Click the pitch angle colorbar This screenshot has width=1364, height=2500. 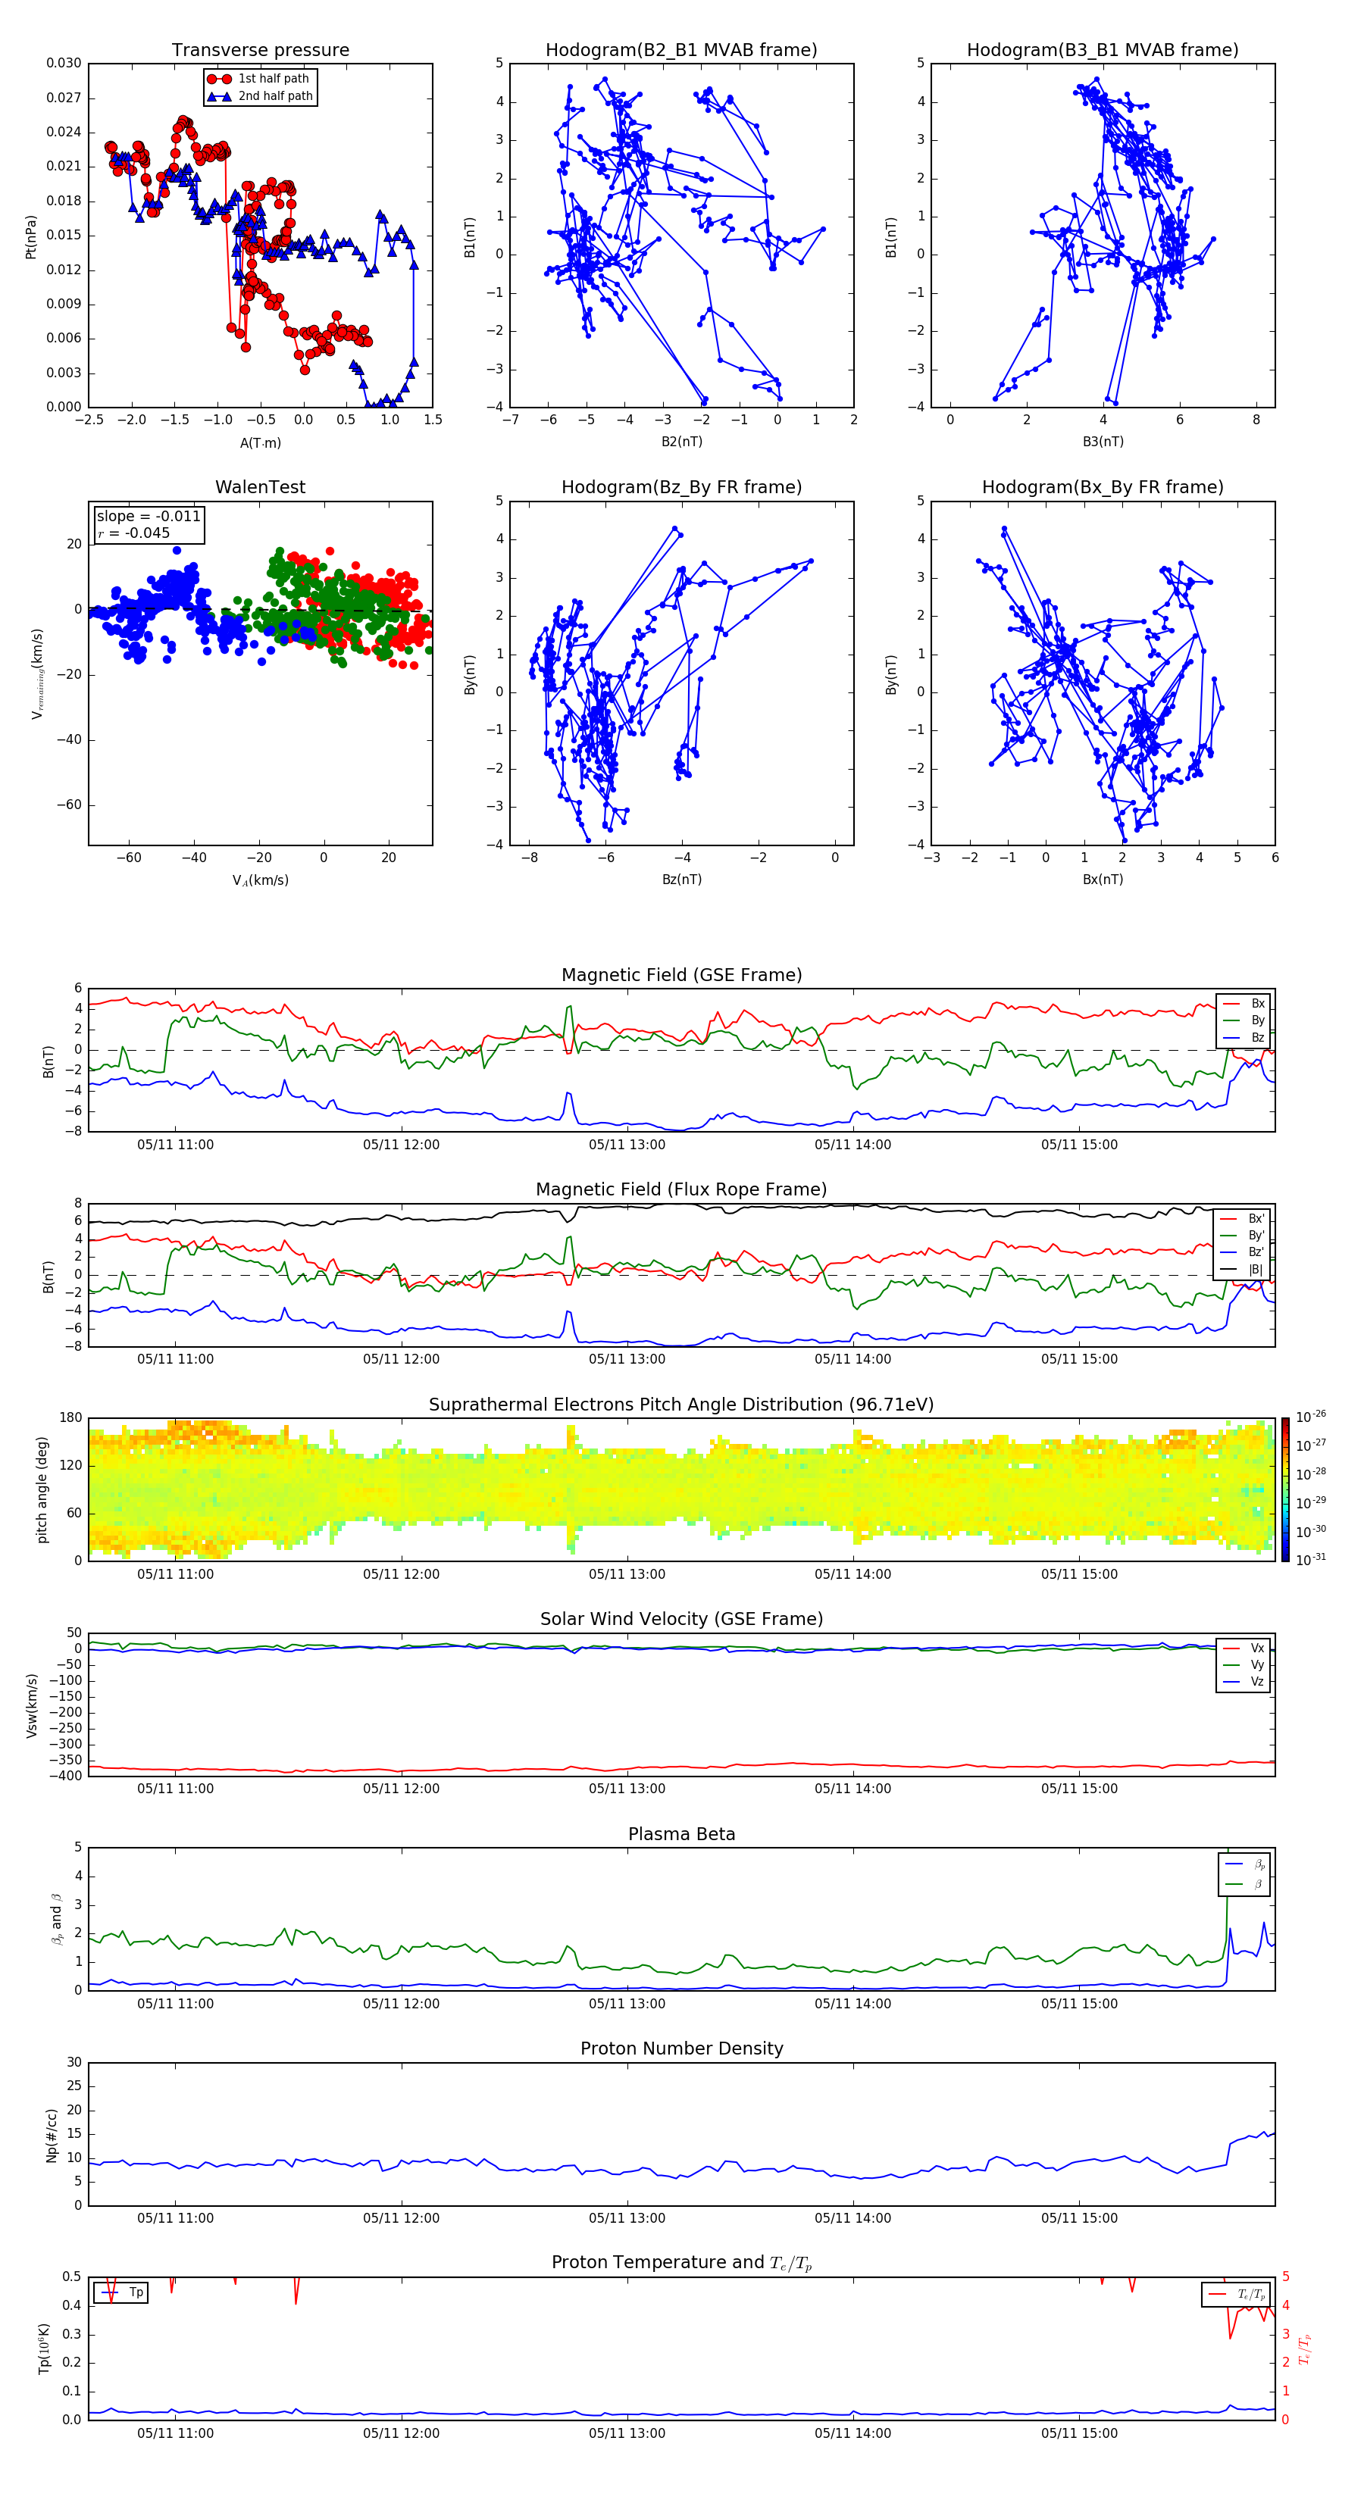click(x=1285, y=1491)
